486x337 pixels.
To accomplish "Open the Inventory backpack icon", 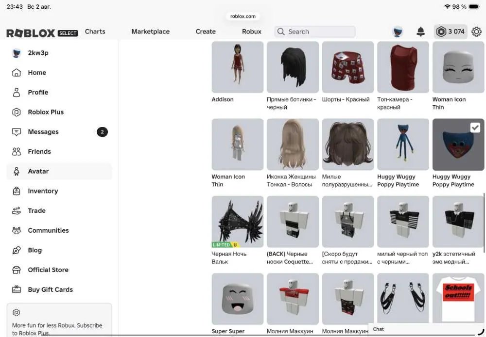I will (x=17, y=191).
